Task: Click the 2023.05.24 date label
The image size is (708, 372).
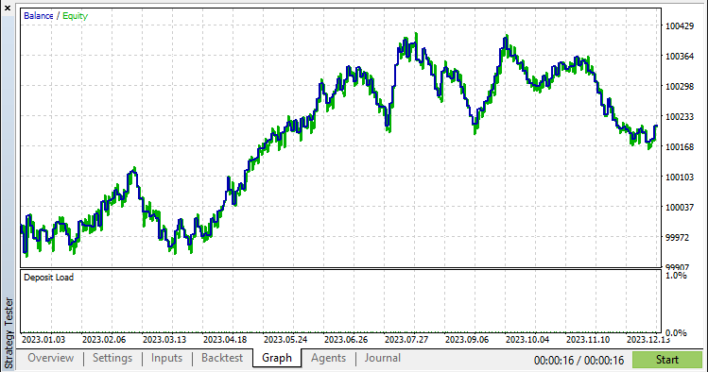Action: click(x=285, y=340)
